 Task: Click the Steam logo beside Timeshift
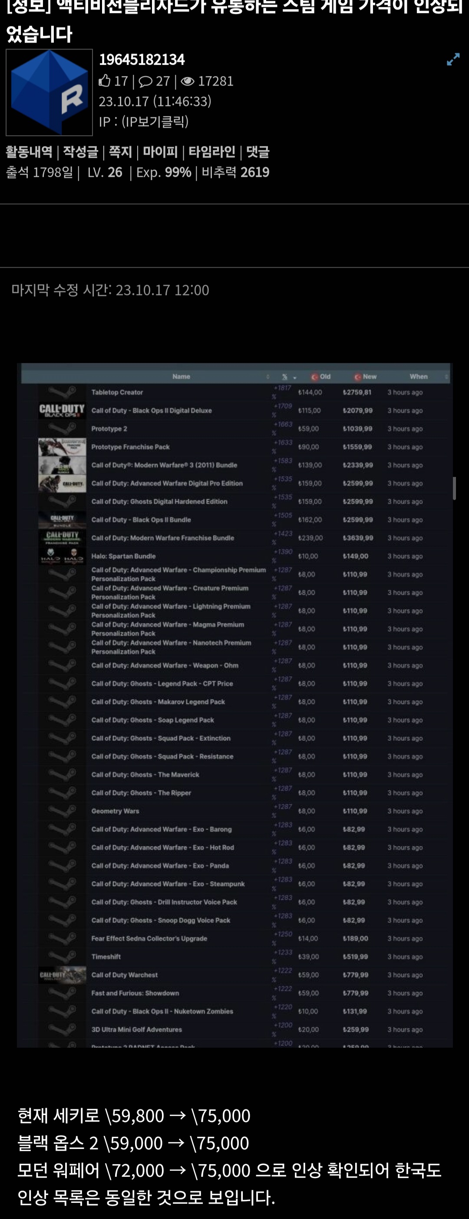click(62, 957)
